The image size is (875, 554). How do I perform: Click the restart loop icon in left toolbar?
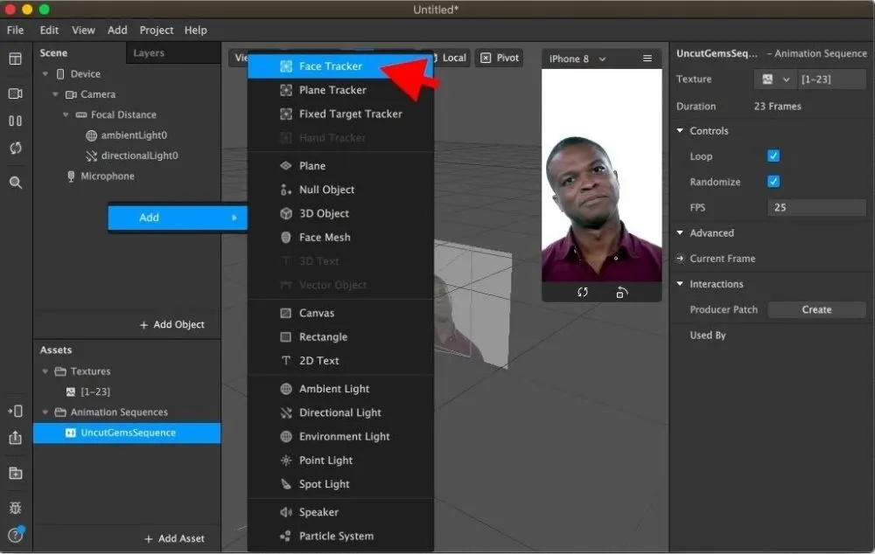(15, 149)
